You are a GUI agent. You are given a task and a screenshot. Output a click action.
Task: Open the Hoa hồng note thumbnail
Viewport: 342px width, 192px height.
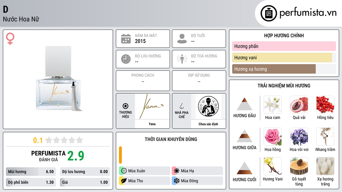[273, 137]
